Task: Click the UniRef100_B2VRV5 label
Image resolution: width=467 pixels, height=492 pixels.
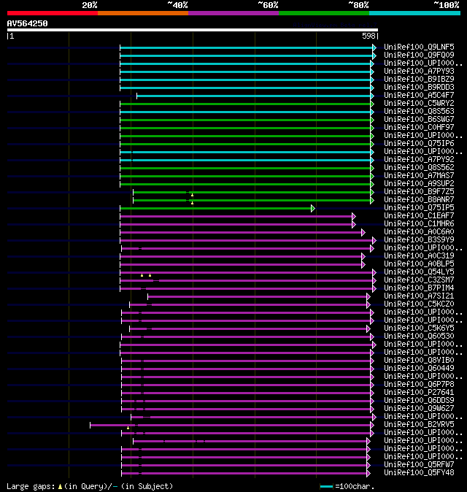Action: point(419,425)
